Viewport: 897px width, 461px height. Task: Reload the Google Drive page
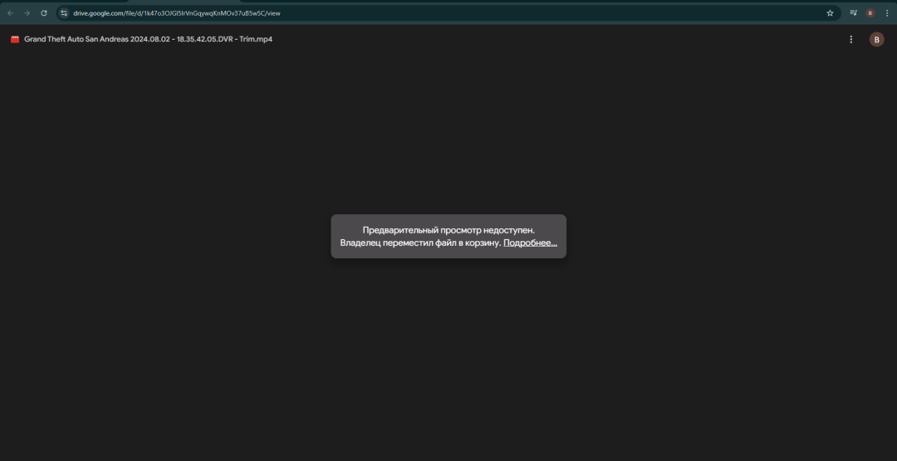(43, 13)
